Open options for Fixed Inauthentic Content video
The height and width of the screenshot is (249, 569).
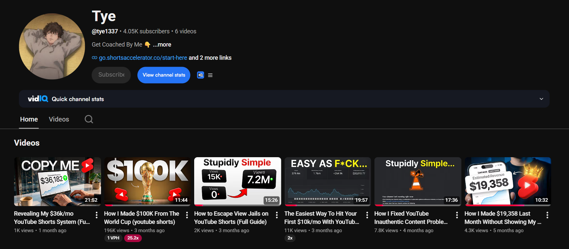click(457, 215)
